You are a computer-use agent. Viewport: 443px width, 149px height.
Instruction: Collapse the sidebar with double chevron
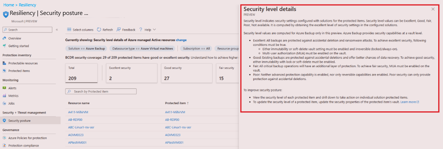(57, 30)
